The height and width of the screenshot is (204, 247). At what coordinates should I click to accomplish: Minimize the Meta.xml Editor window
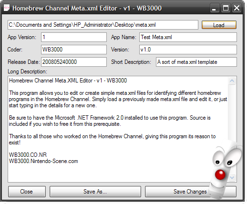coord(214,8)
